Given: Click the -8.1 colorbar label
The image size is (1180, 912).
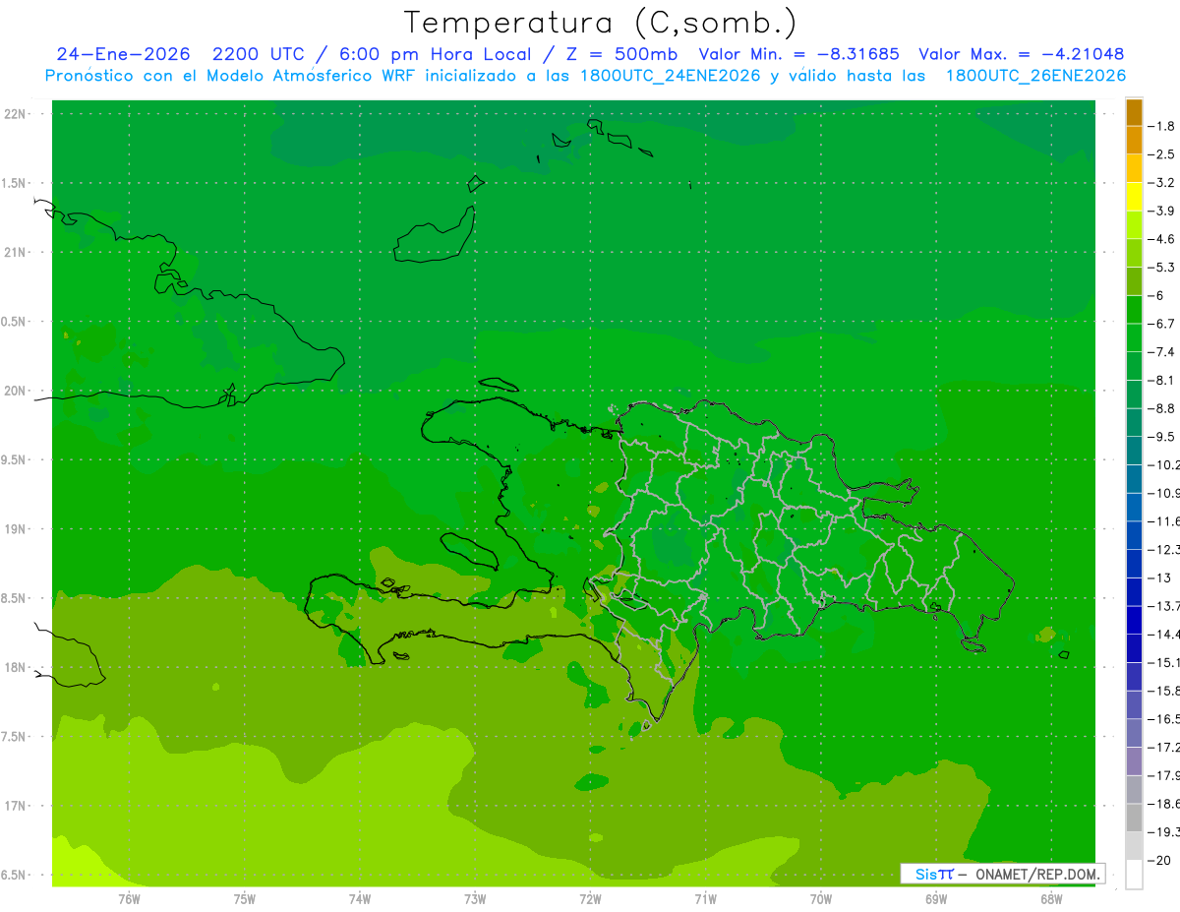Looking at the screenshot, I should [1161, 380].
